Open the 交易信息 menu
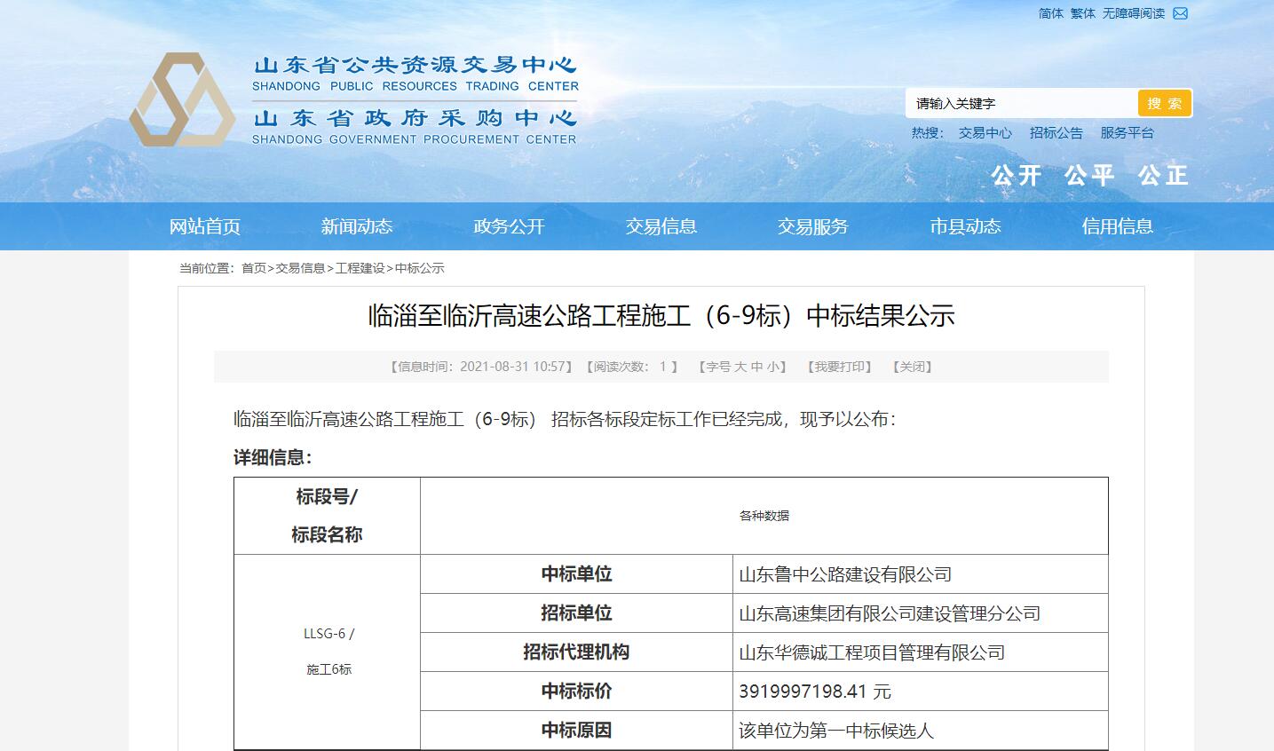1274x751 pixels. point(661,226)
